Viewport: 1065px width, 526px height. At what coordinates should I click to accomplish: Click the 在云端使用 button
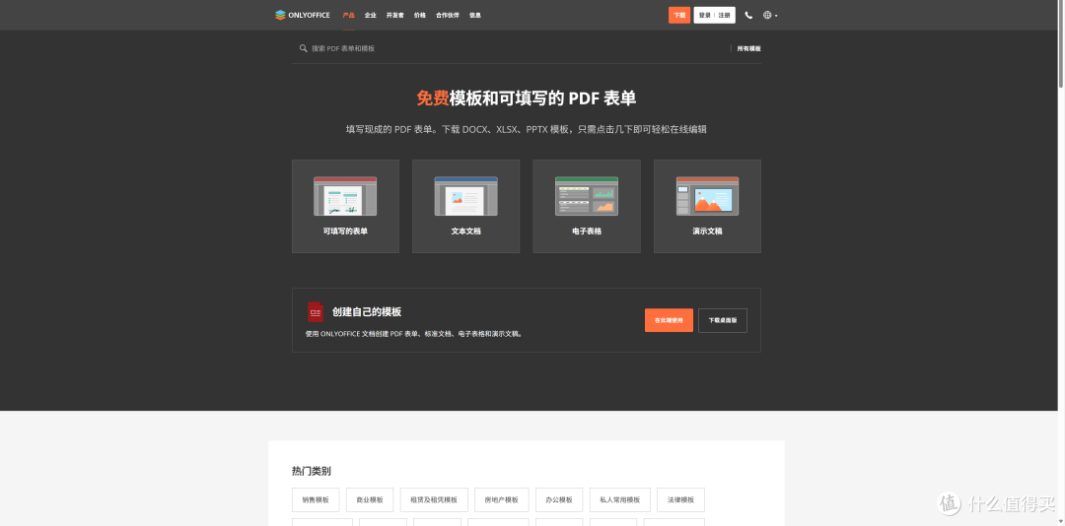(669, 320)
